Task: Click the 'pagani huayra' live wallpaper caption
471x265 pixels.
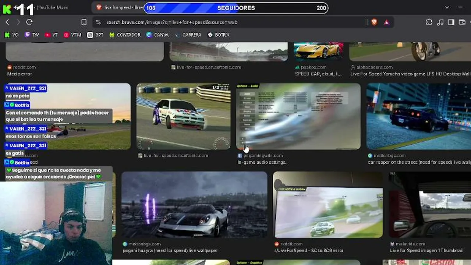Action: 170,251
